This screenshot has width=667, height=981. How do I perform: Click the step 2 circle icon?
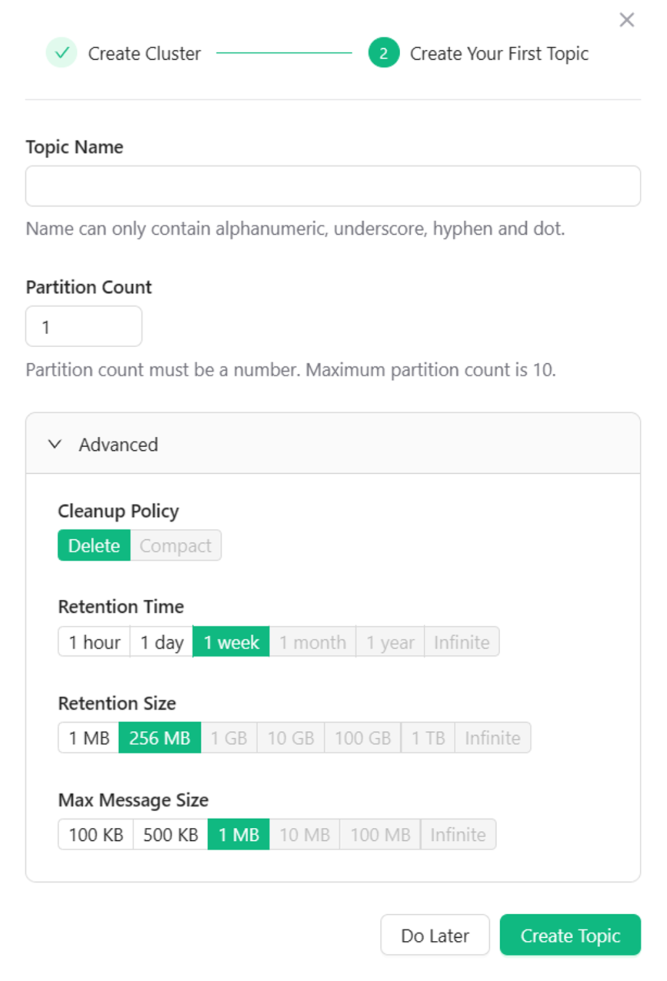point(384,53)
